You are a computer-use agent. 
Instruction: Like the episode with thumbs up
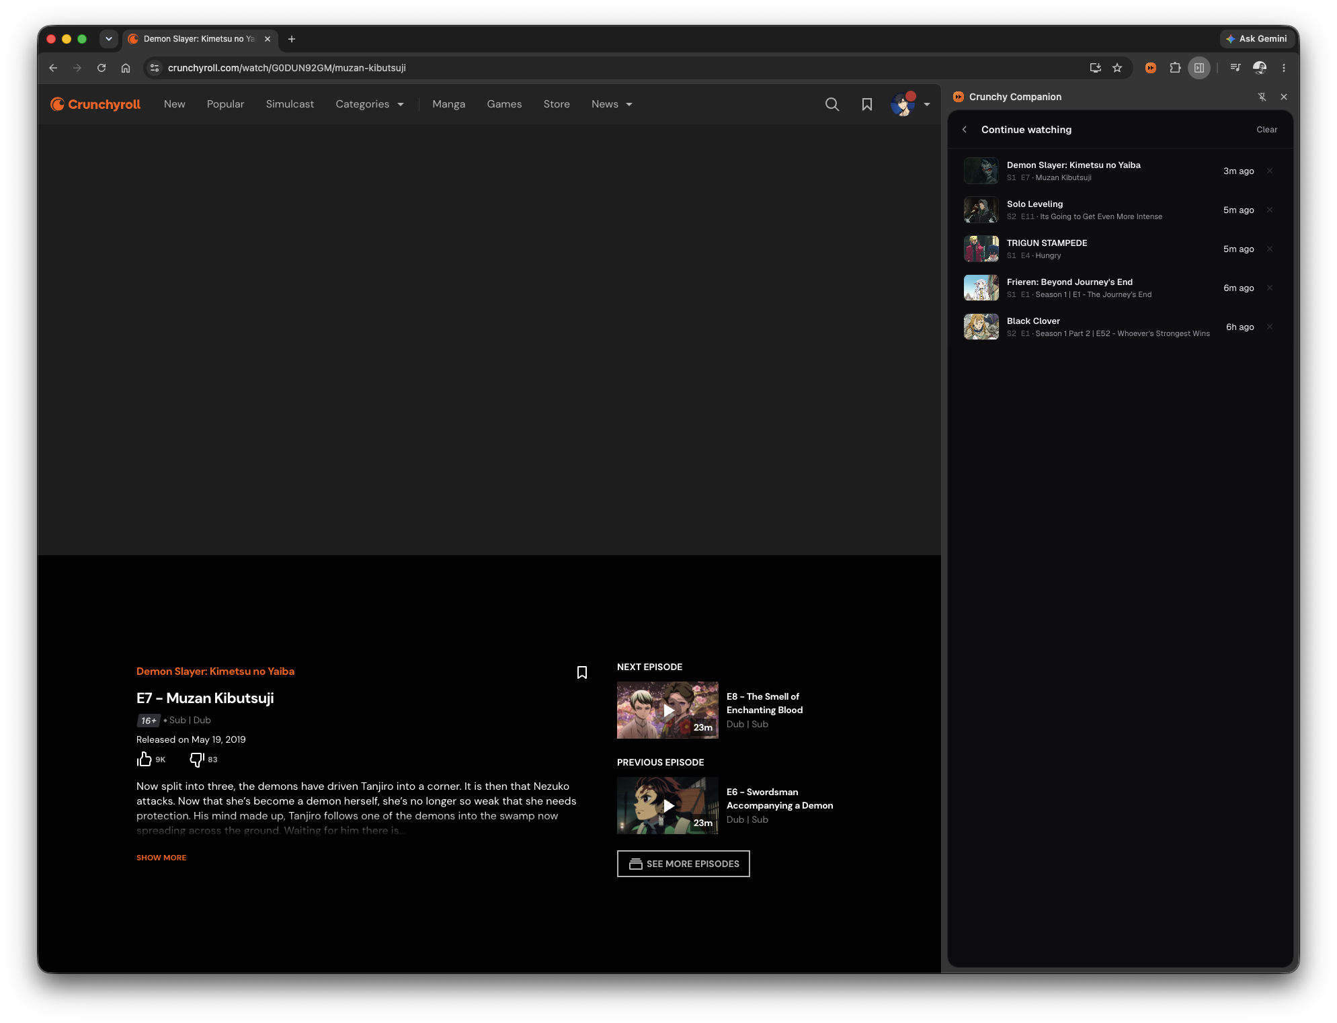tap(144, 760)
